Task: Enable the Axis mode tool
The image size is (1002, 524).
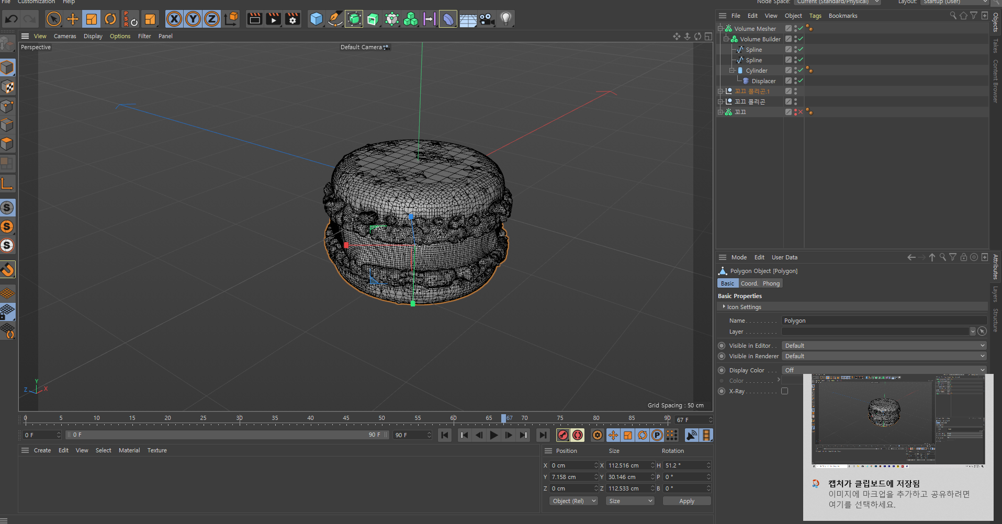Action: click(x=7, y=184)
